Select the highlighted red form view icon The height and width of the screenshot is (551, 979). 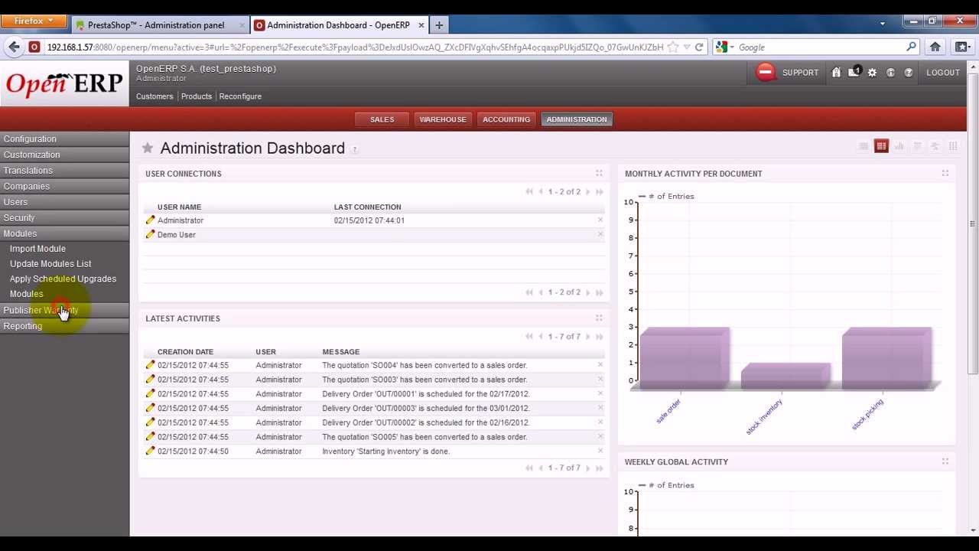(x=881, y=146)
